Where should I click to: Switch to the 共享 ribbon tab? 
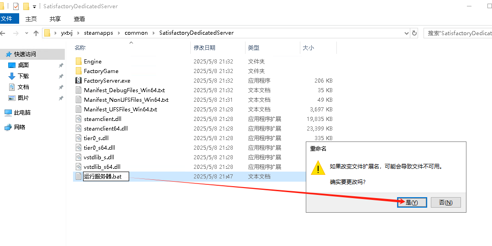click(55, 19)
